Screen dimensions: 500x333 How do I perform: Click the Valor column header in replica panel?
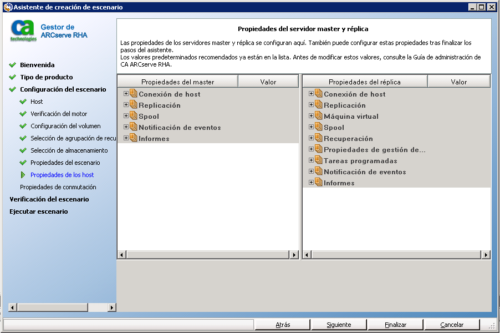(x=458, y=80)
